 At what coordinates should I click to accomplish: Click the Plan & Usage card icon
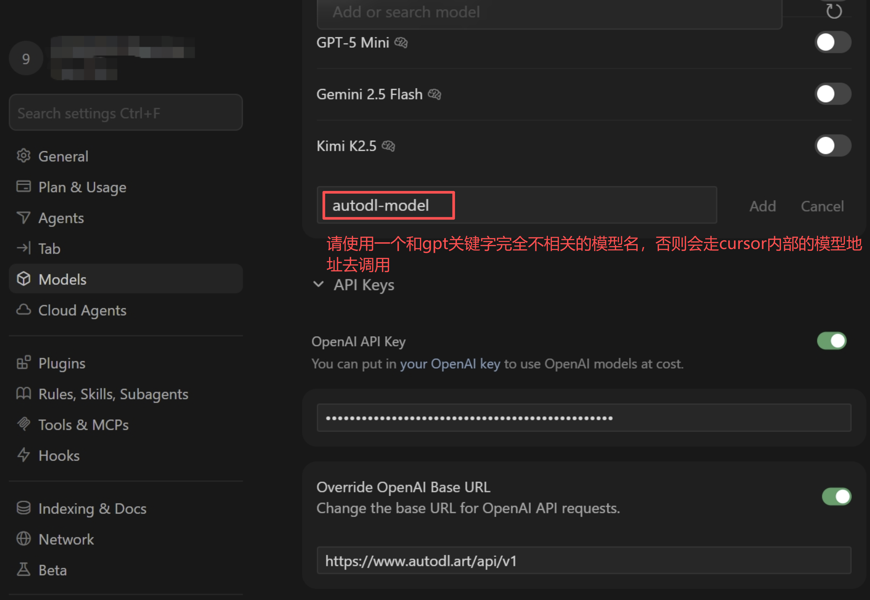[23, 187]
